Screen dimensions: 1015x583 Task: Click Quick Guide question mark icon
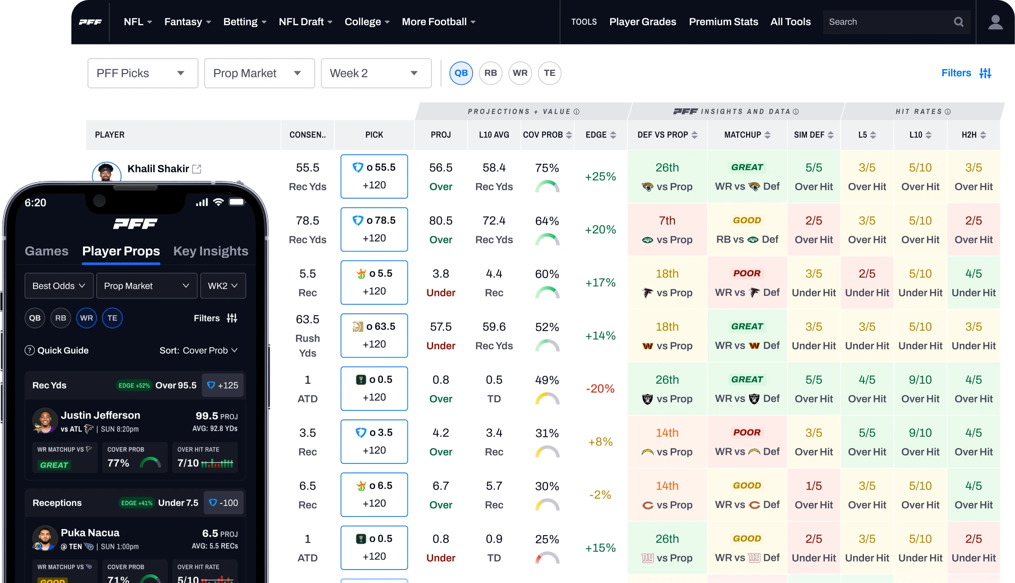pyautogui.click(x=30, y=350)
